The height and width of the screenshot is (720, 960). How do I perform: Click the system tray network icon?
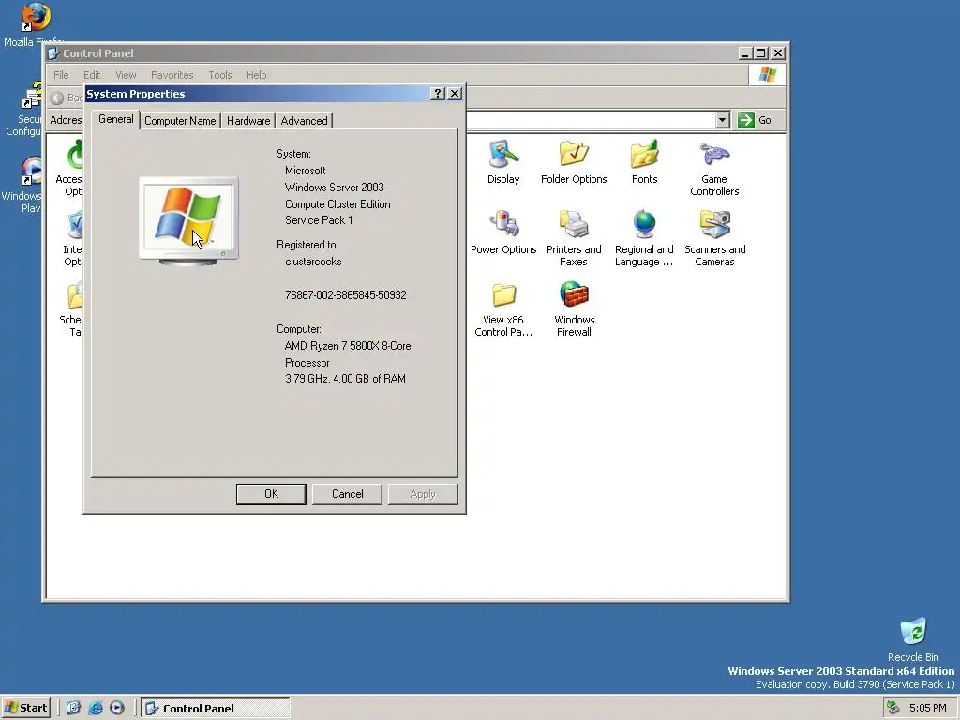(x=892, y=708)
